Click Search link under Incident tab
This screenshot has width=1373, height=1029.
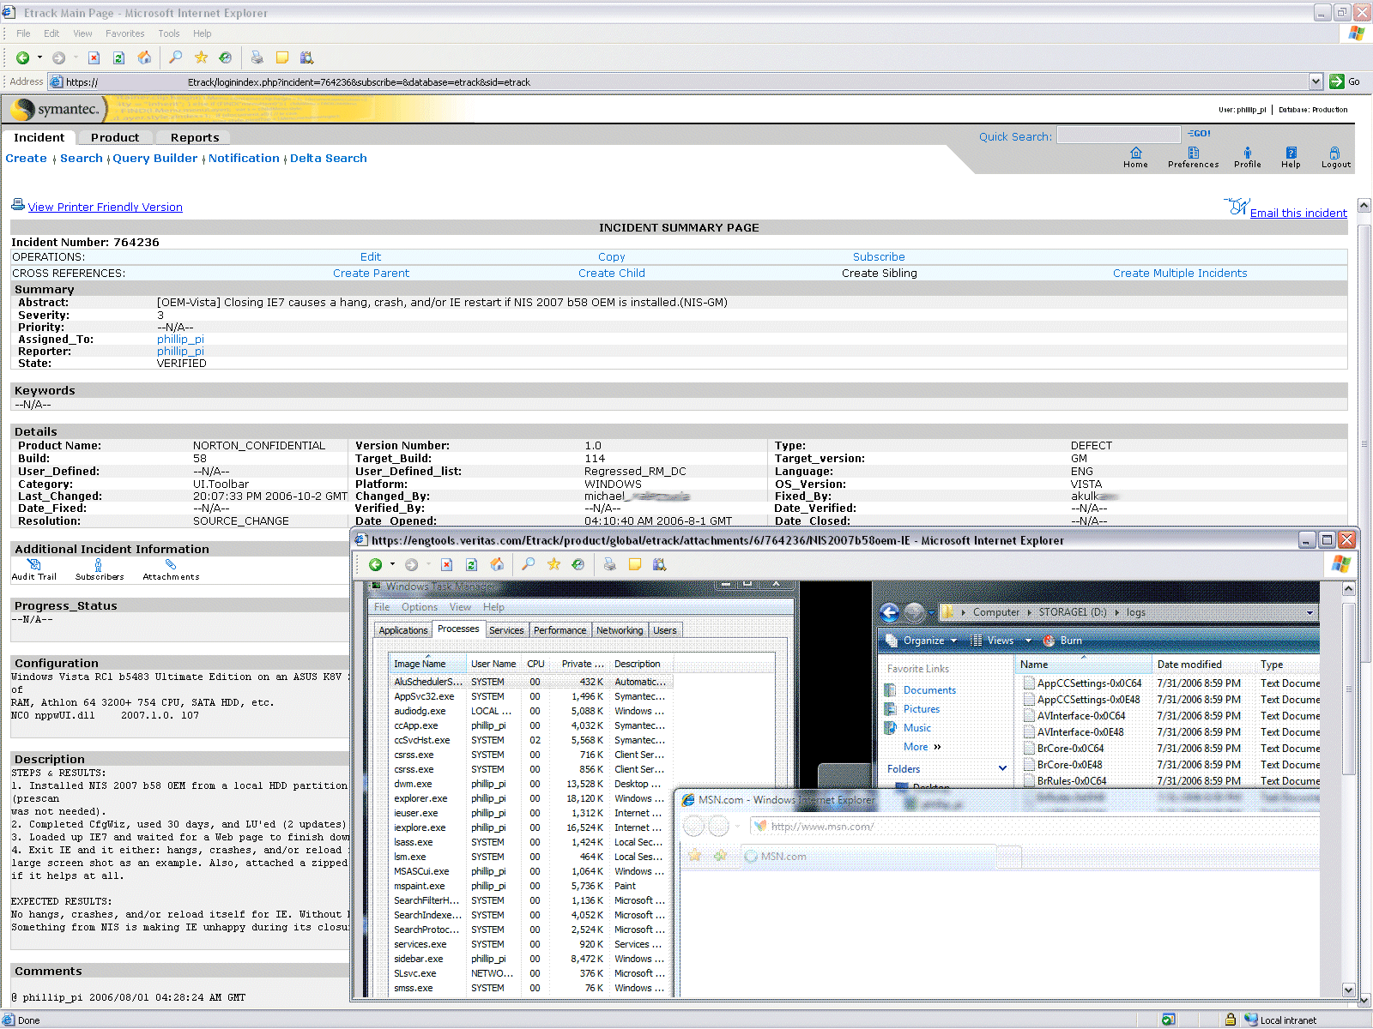[82, 158]
